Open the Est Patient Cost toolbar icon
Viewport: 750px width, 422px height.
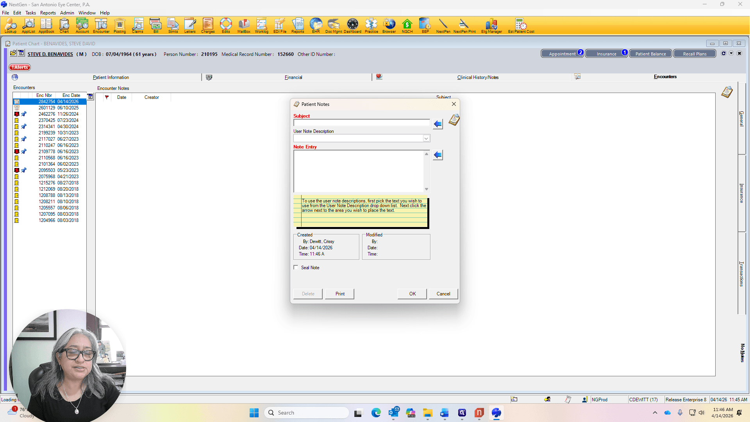(x=521, y=26)
